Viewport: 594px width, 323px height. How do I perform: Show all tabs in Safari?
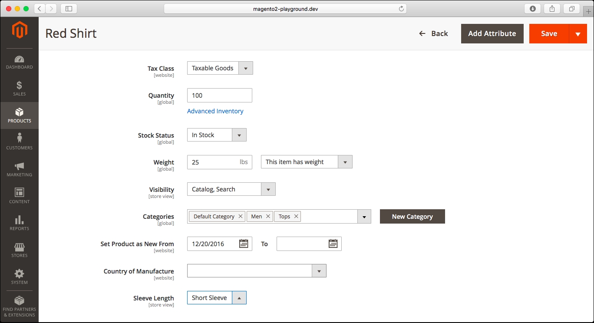[x=571, y=9]
